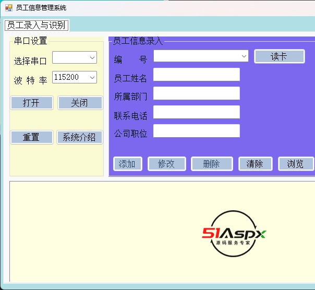
Task: Click the 波特率 label
Action: pos(30,80)
